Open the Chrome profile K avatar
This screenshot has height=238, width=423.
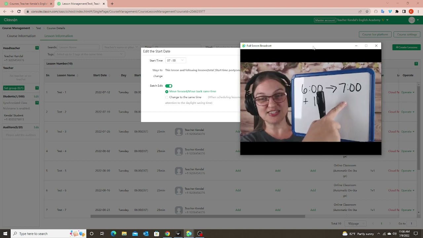(x=411, y=11)
